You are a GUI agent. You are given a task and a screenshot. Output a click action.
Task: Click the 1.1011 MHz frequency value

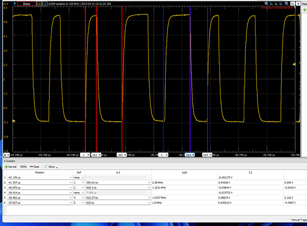tap(159, 188)
